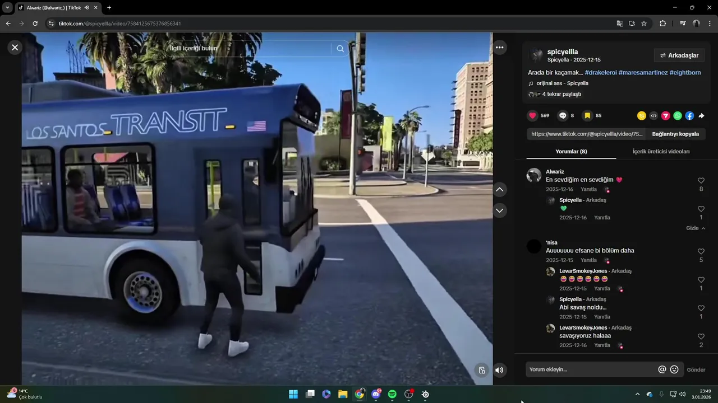Click the browser back arrow
The image size is (718, 403).
point(8,24)
